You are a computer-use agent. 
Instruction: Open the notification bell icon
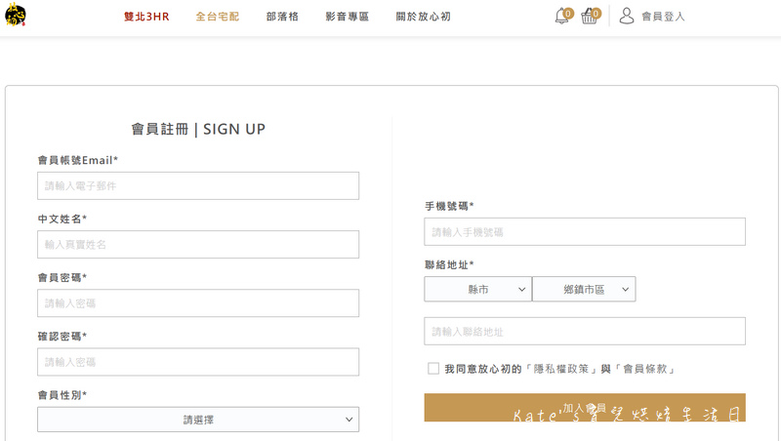(562, 17)
